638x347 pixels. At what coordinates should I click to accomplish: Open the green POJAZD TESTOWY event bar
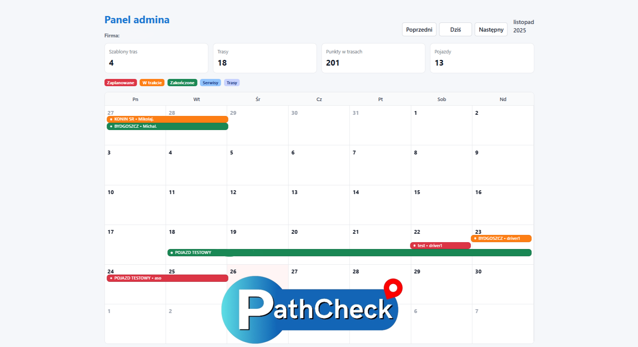pyautogui.click(x=349, y=252)
